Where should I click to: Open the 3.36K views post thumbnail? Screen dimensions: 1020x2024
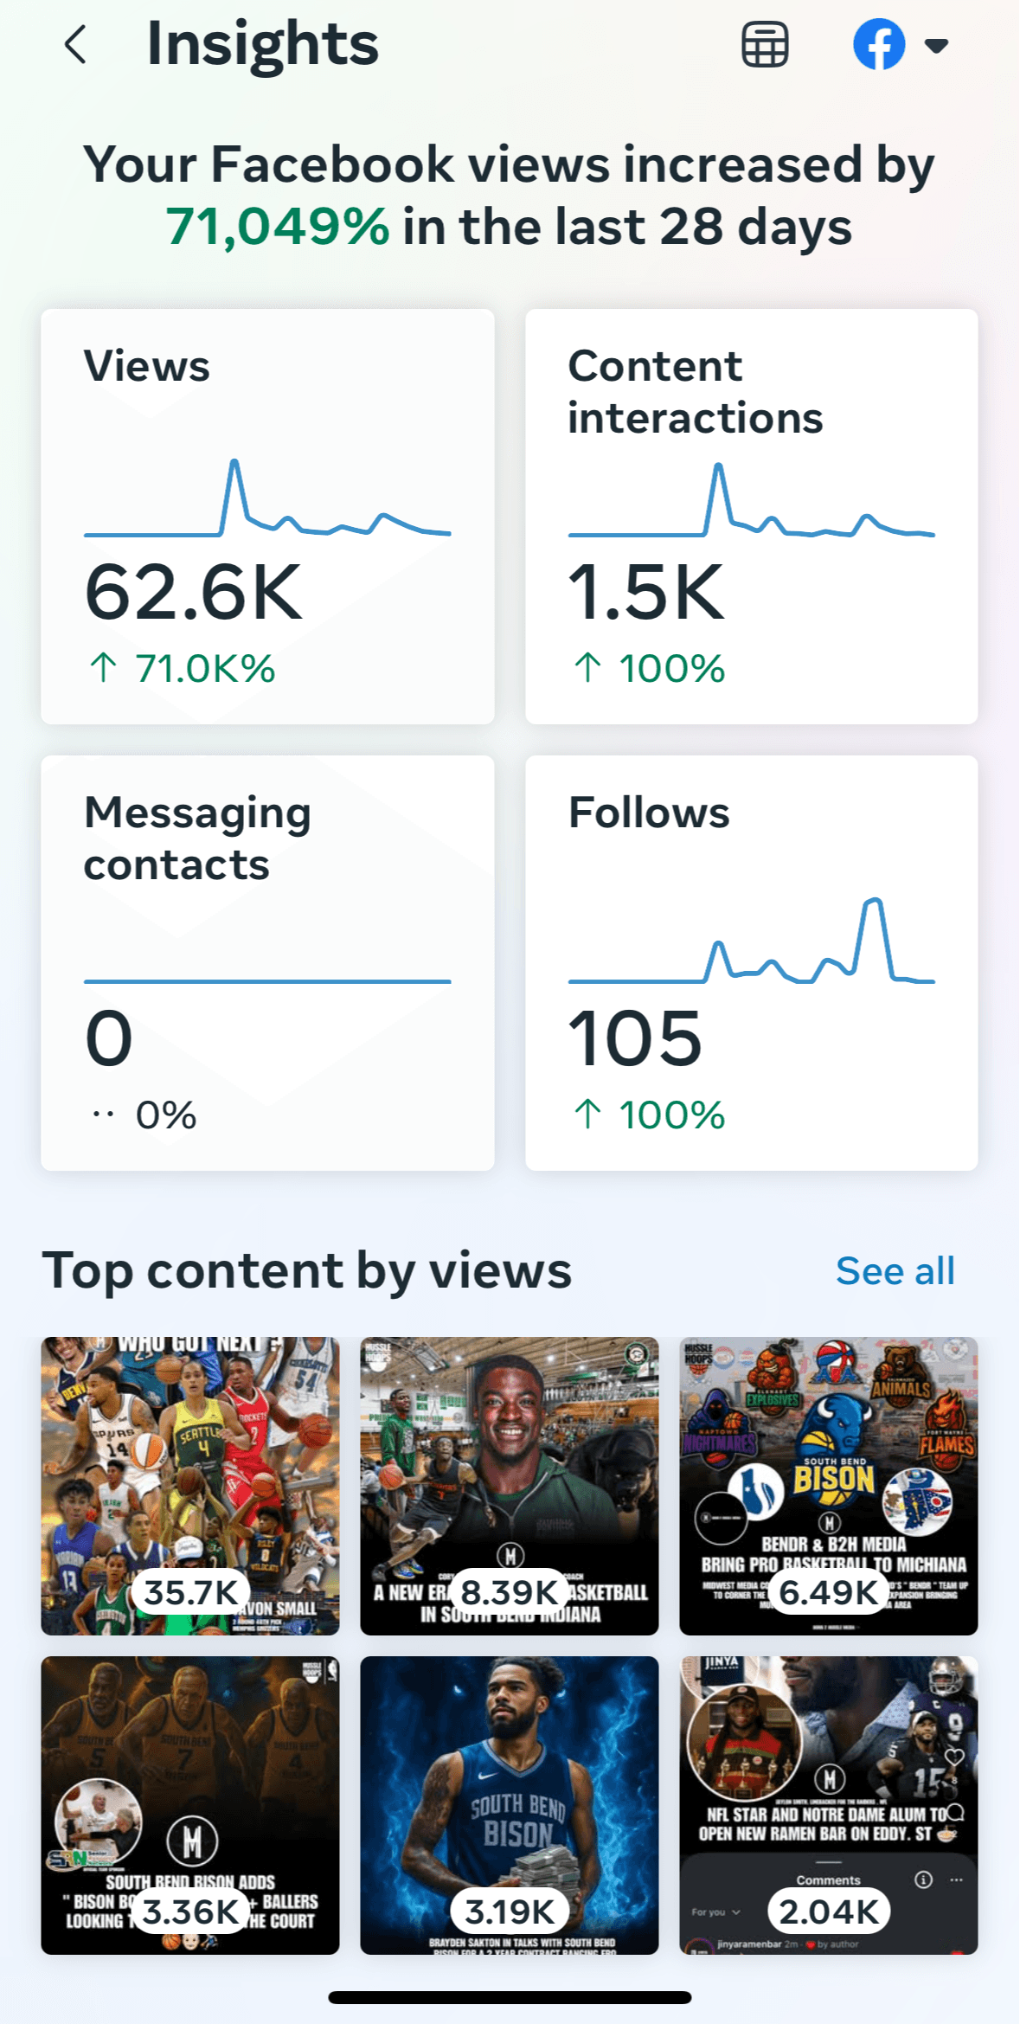pyautogui.click(x=190, y=1805)
